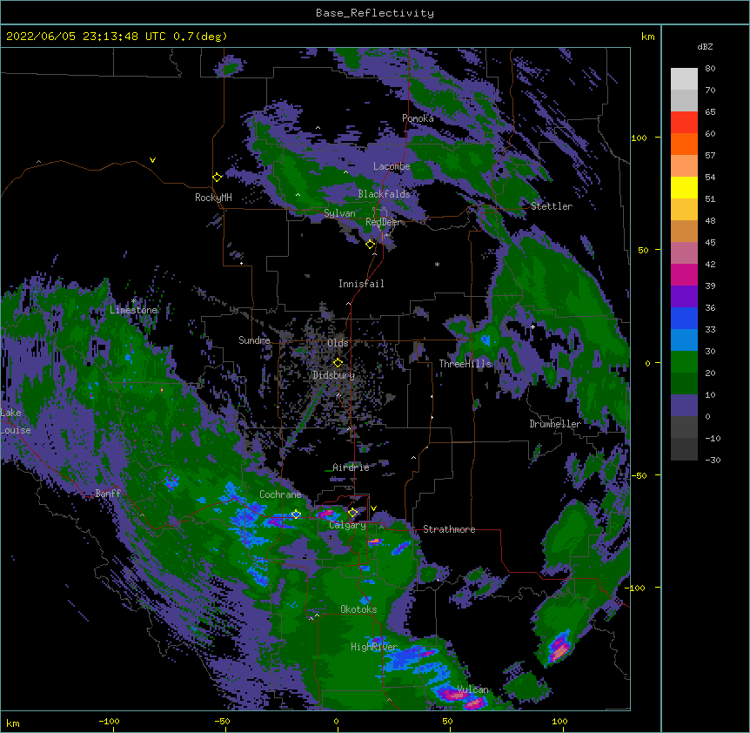Screen dimensions: 750x733
Task: Click the yellow marker directly above Calgary label
Action: point(352,513)
